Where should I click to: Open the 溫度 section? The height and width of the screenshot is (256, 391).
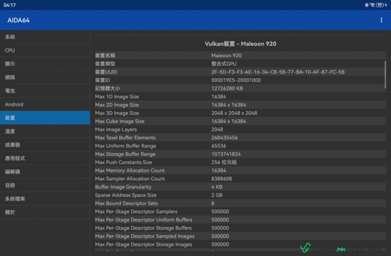[45, 131]
